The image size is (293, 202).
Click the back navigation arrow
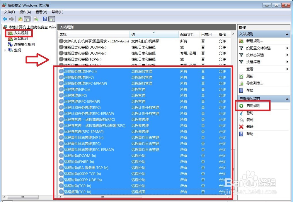[5, 19]
